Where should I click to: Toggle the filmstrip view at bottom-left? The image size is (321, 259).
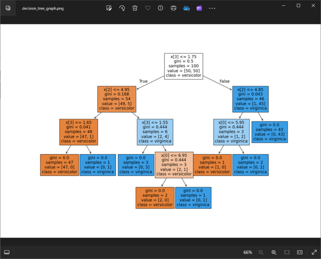(7, 252)
